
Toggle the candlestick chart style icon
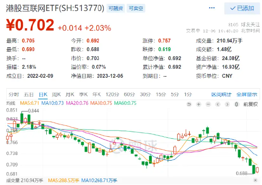[x=236, y=104]
